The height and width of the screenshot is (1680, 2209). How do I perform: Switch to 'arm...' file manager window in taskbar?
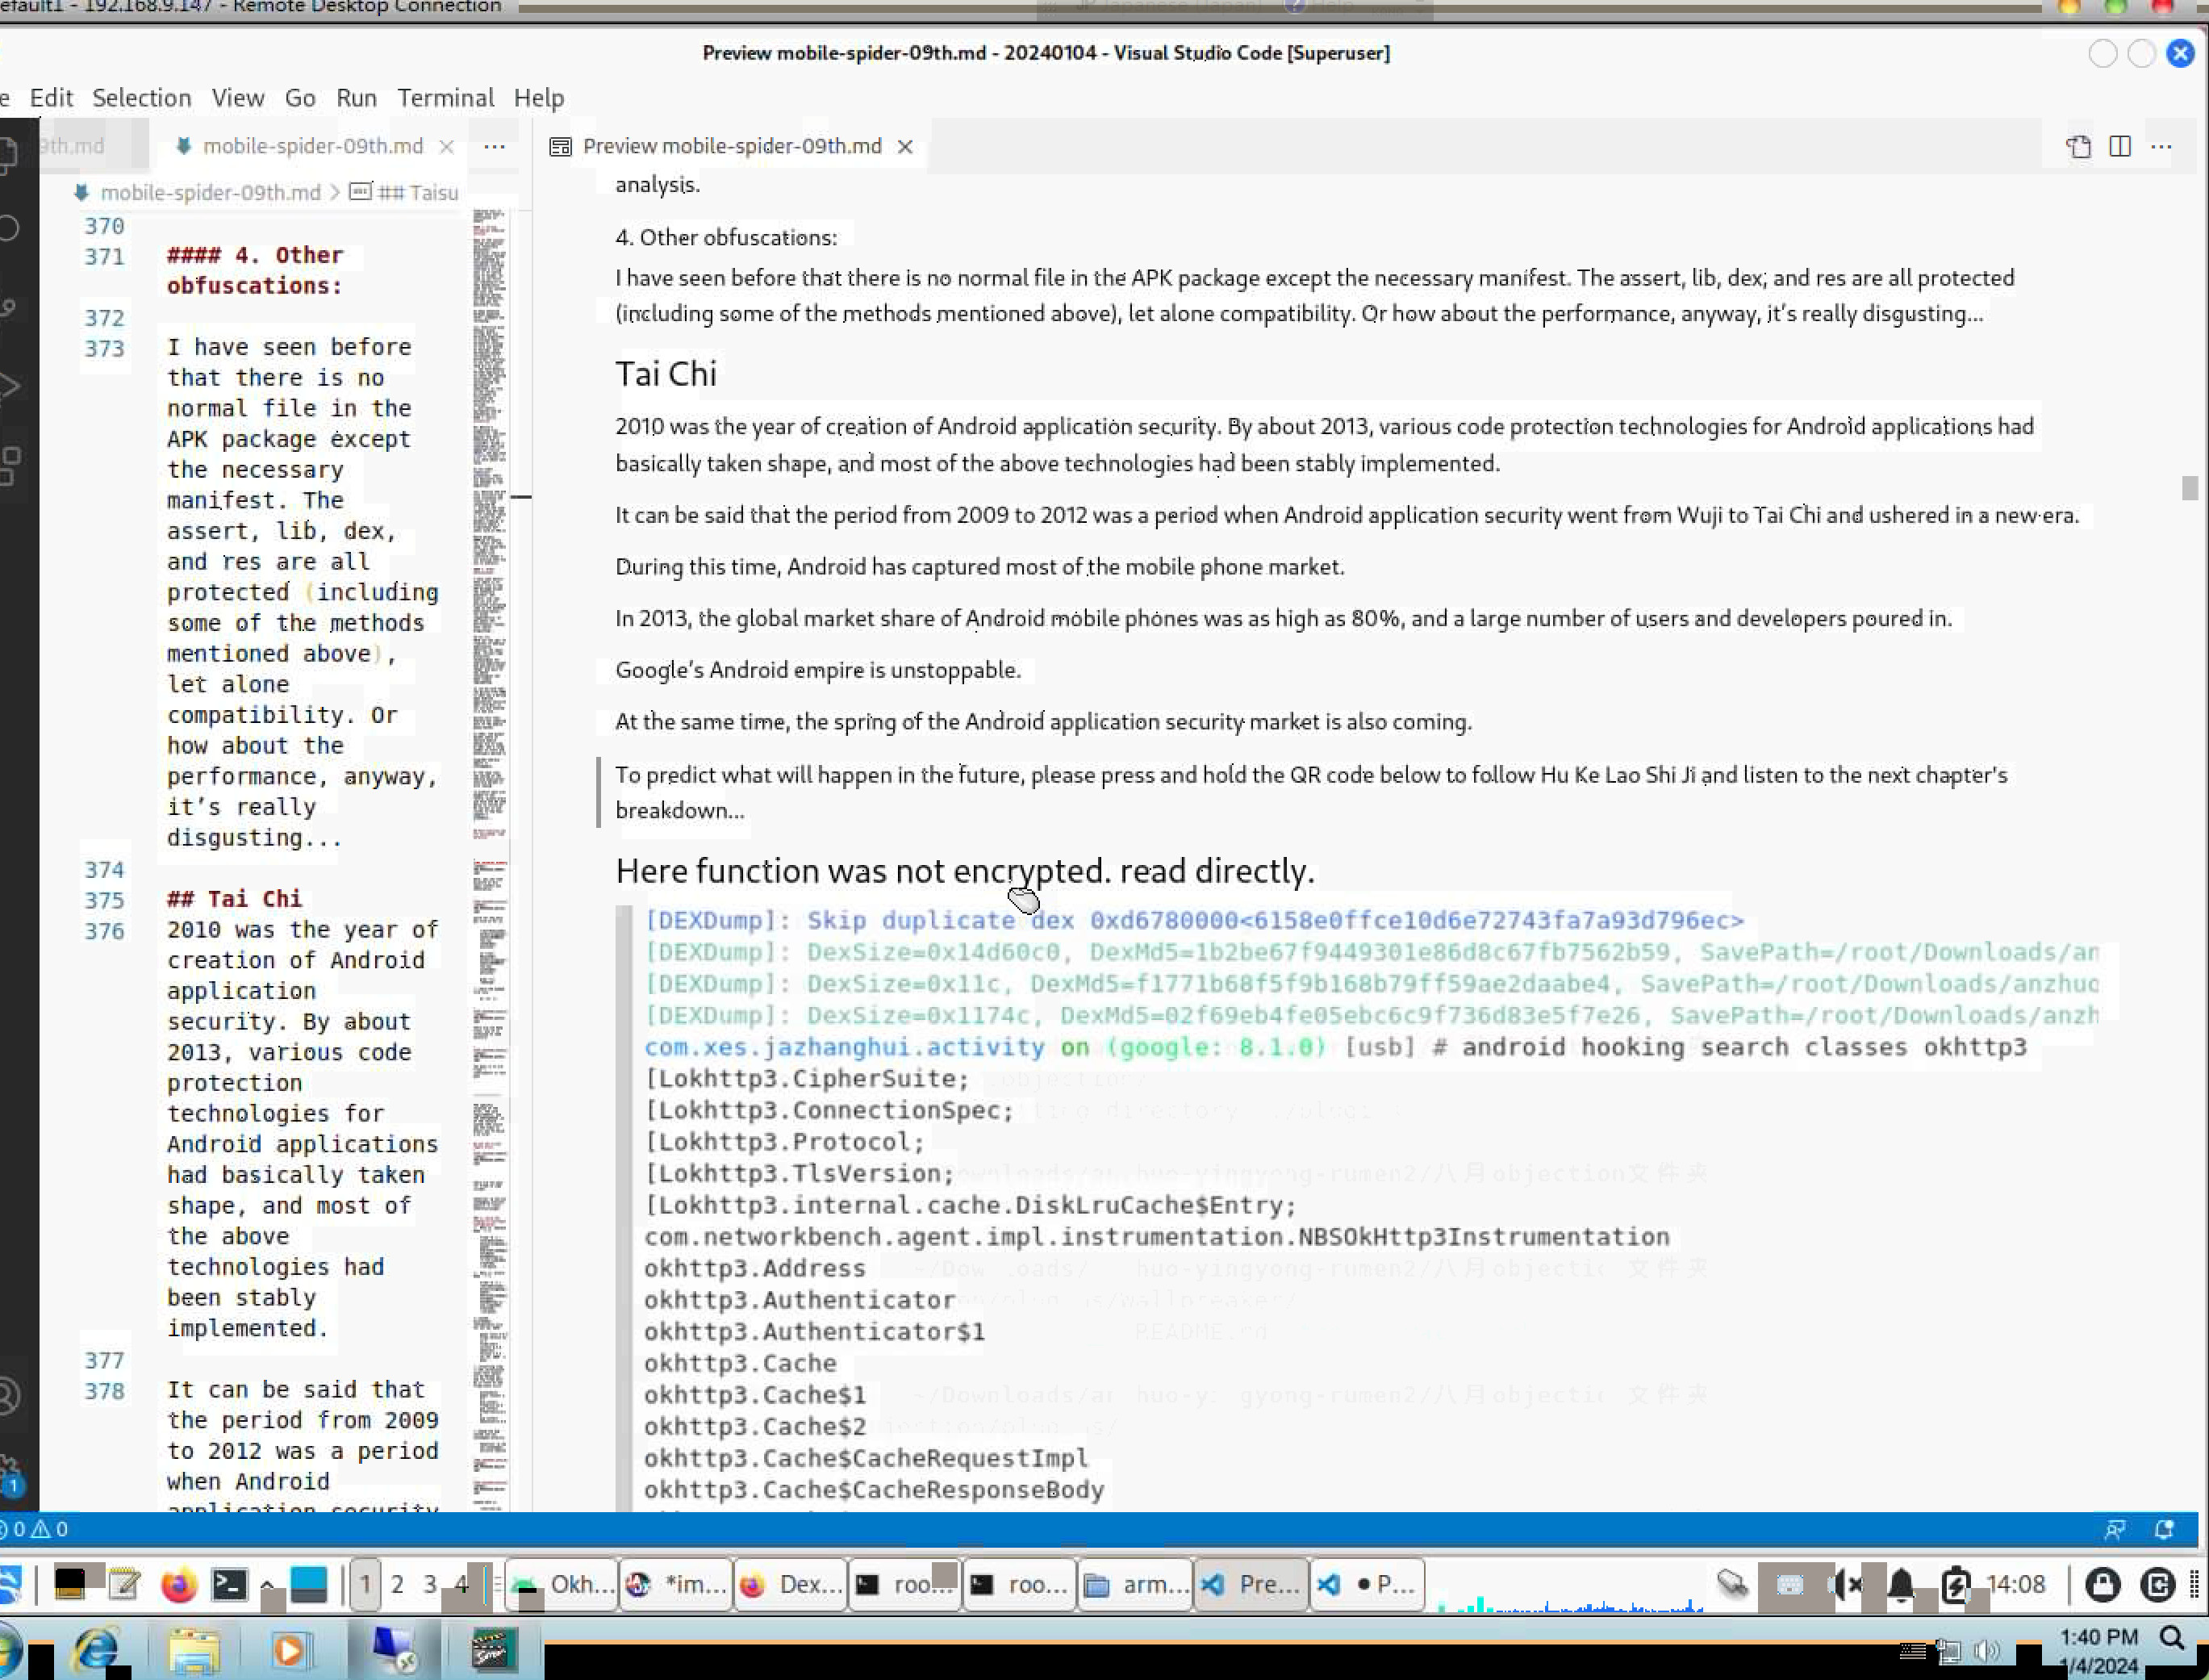click(1134, 1585)
